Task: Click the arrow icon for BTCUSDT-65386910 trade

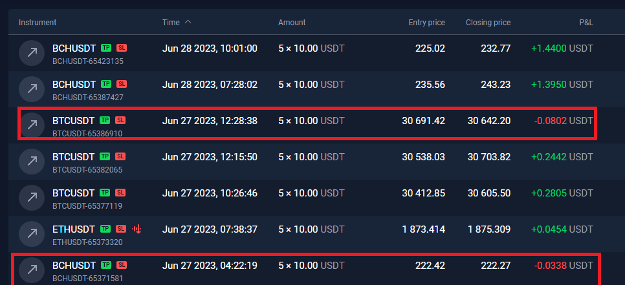Action: [x=32, y=125]
